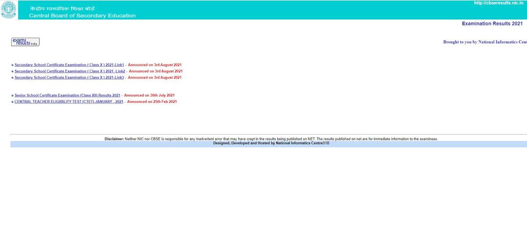The width and height of the screenshot is (527, 234).
Task: Click the Brought to you by National Informatics text
Action: 485,42
